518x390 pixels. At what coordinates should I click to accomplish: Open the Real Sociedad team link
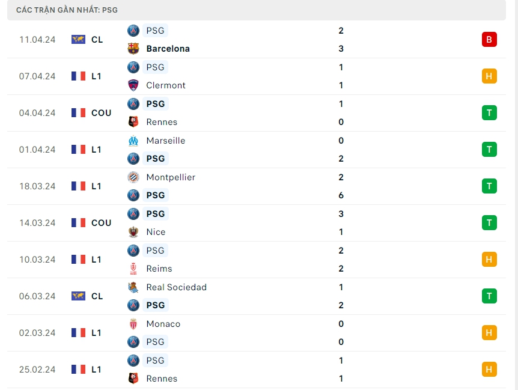(176, 287)
